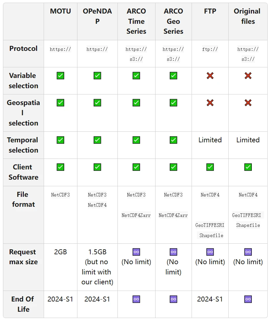Click the ARCO Geo Series End Of Life infinity icon
The width and height of the screenshot is (270, 320).
pos(173,299)
